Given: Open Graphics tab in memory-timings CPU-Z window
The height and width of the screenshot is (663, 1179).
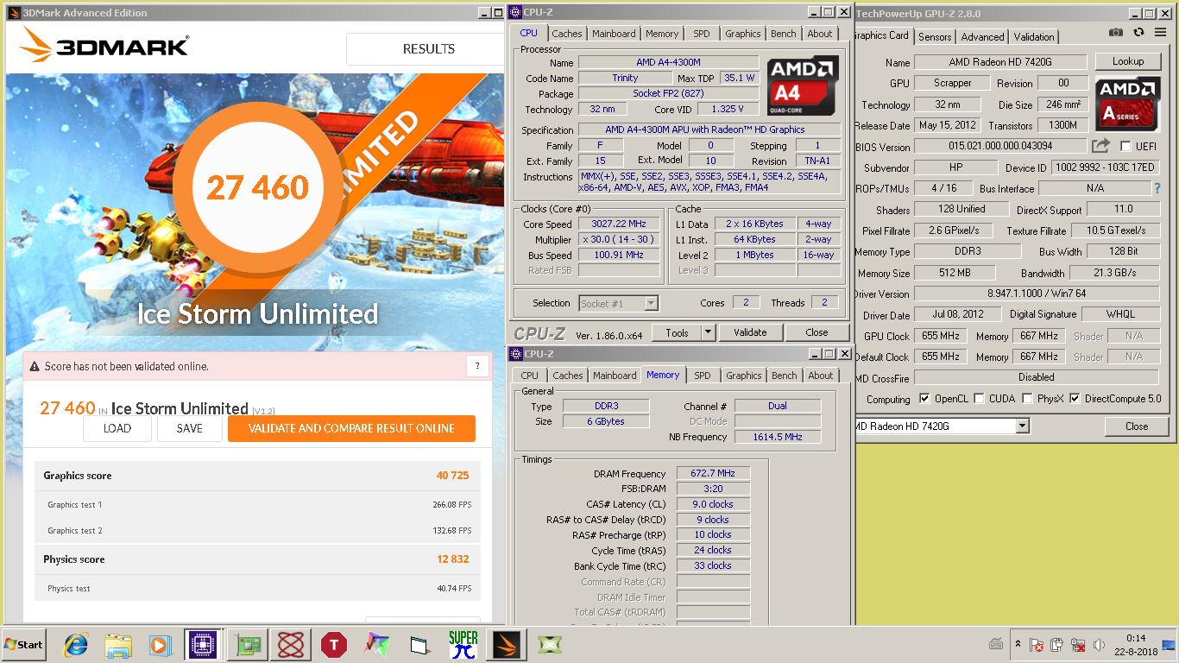Looking at the screenshot, I should [743, 376].
